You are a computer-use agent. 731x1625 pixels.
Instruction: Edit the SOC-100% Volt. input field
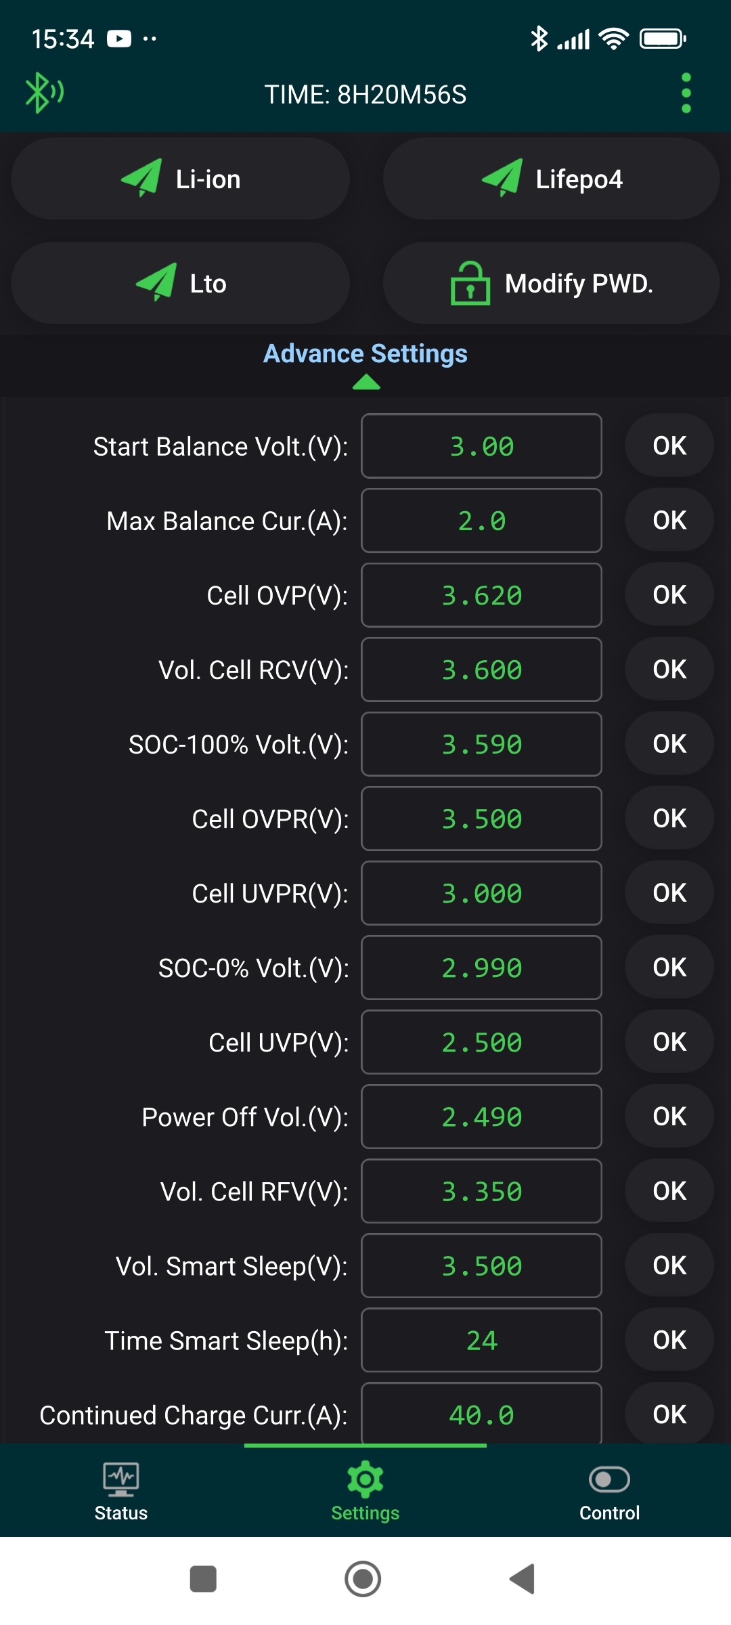481,744
